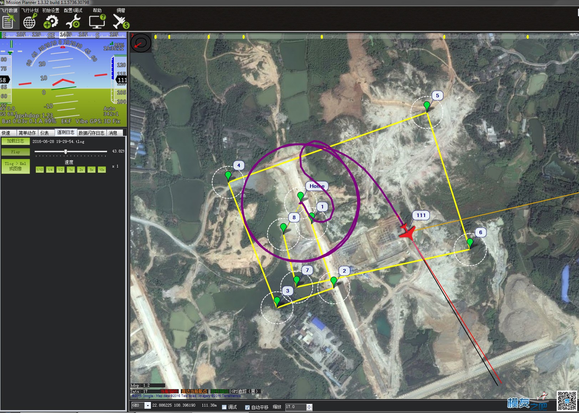Click waypoint 4 marker on map
The image size is (579, 413).
tap(228, 176)
